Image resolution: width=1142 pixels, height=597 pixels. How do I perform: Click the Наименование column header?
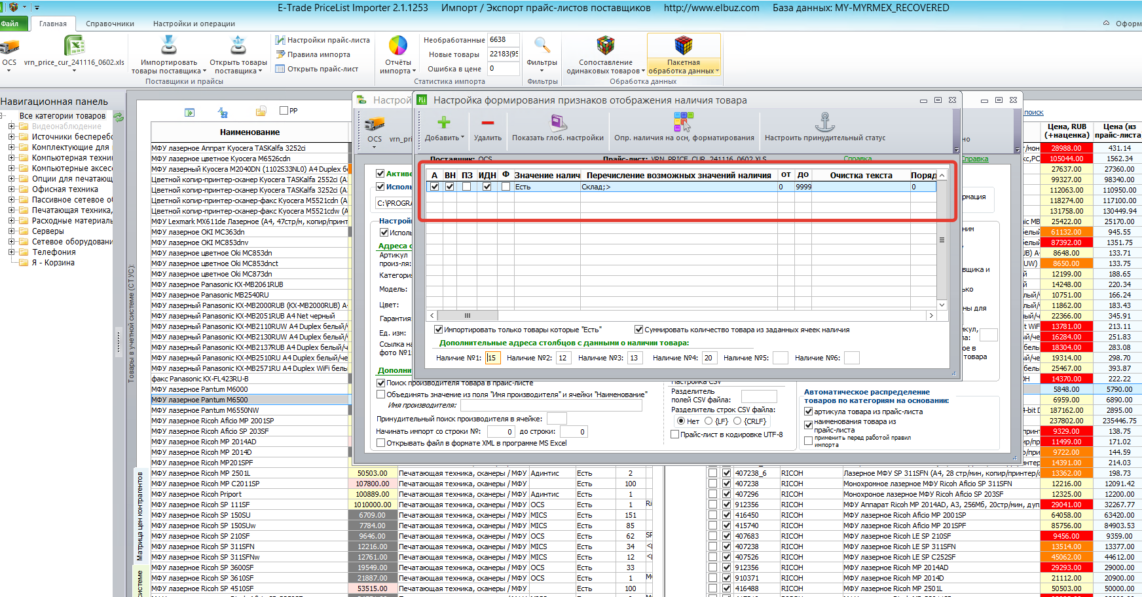coord(250,132)
